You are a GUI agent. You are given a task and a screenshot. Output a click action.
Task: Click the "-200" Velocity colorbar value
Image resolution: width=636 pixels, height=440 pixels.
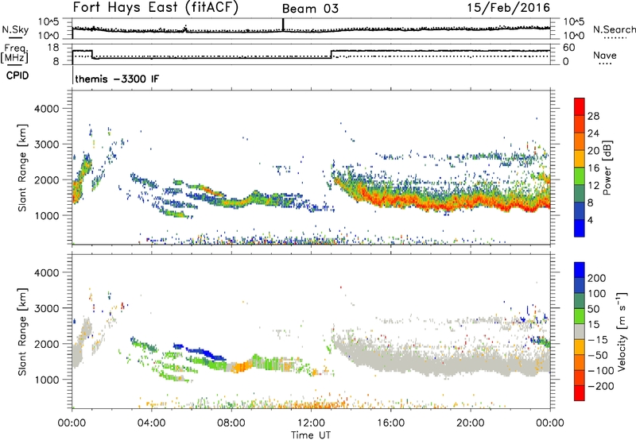point(601,386)
